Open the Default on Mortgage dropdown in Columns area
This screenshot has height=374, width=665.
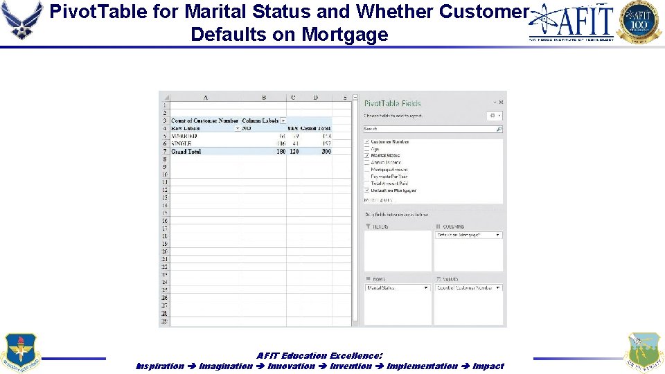point(497,235)
